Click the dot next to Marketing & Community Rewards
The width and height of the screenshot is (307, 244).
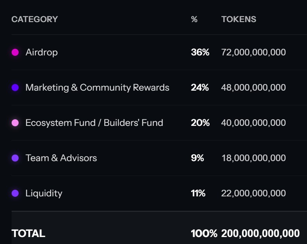coord(15,88)
